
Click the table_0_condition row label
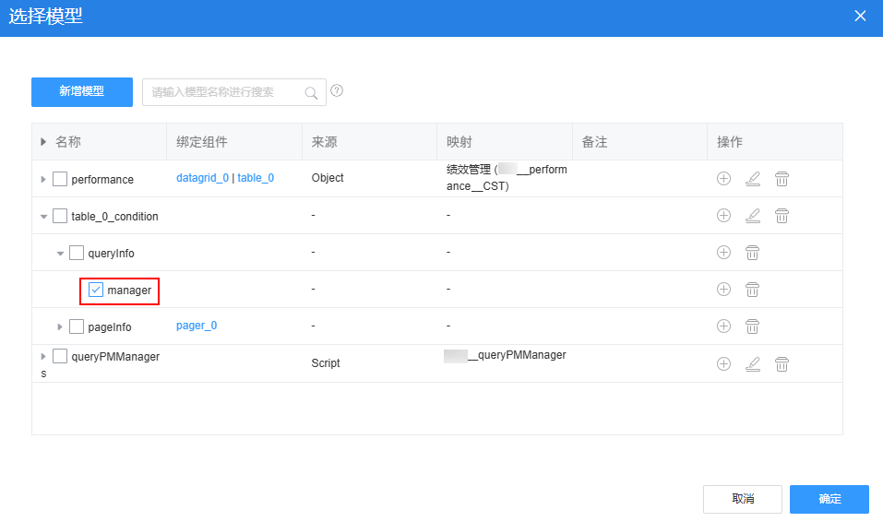pos(114,216)
